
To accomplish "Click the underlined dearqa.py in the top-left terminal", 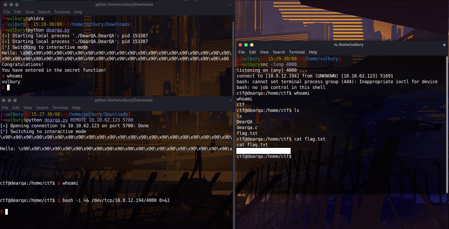I will point(58,30).
